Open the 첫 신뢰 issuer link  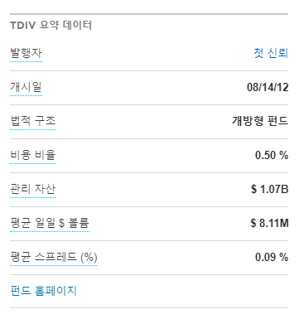click(271, 53)
